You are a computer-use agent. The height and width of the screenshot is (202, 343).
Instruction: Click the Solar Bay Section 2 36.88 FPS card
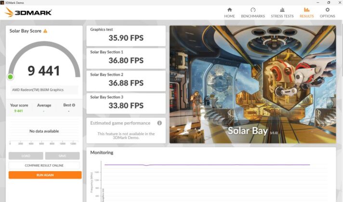126,81
